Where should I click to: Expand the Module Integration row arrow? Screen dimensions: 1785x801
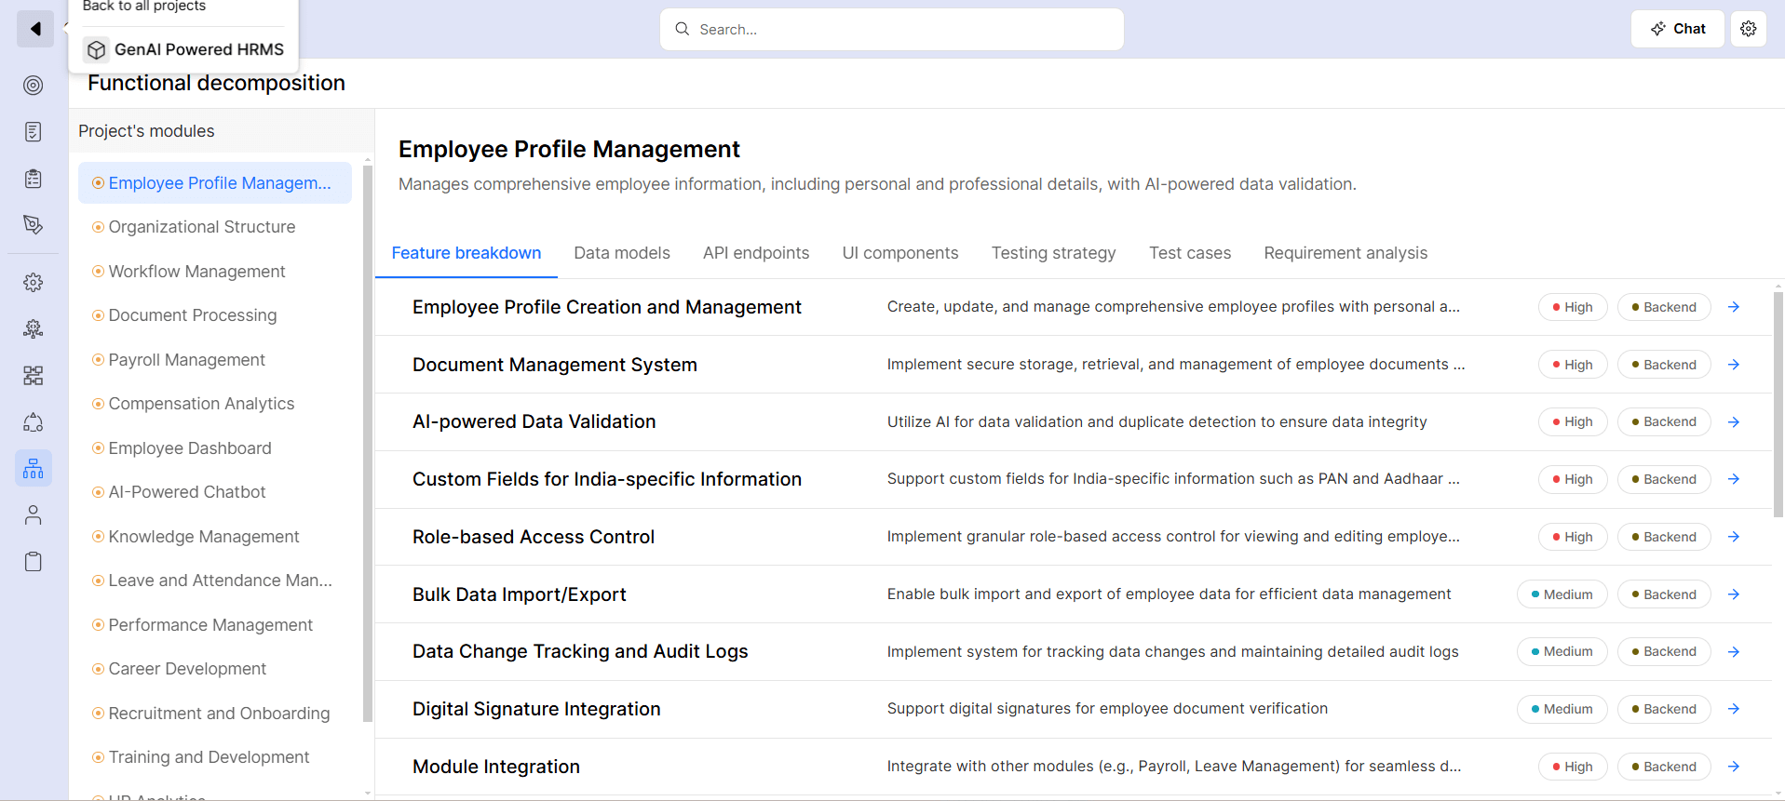1733,767
